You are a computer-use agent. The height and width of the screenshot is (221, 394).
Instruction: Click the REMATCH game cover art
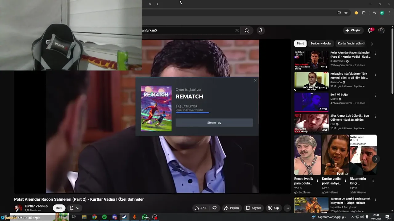[x=156, y=108]
